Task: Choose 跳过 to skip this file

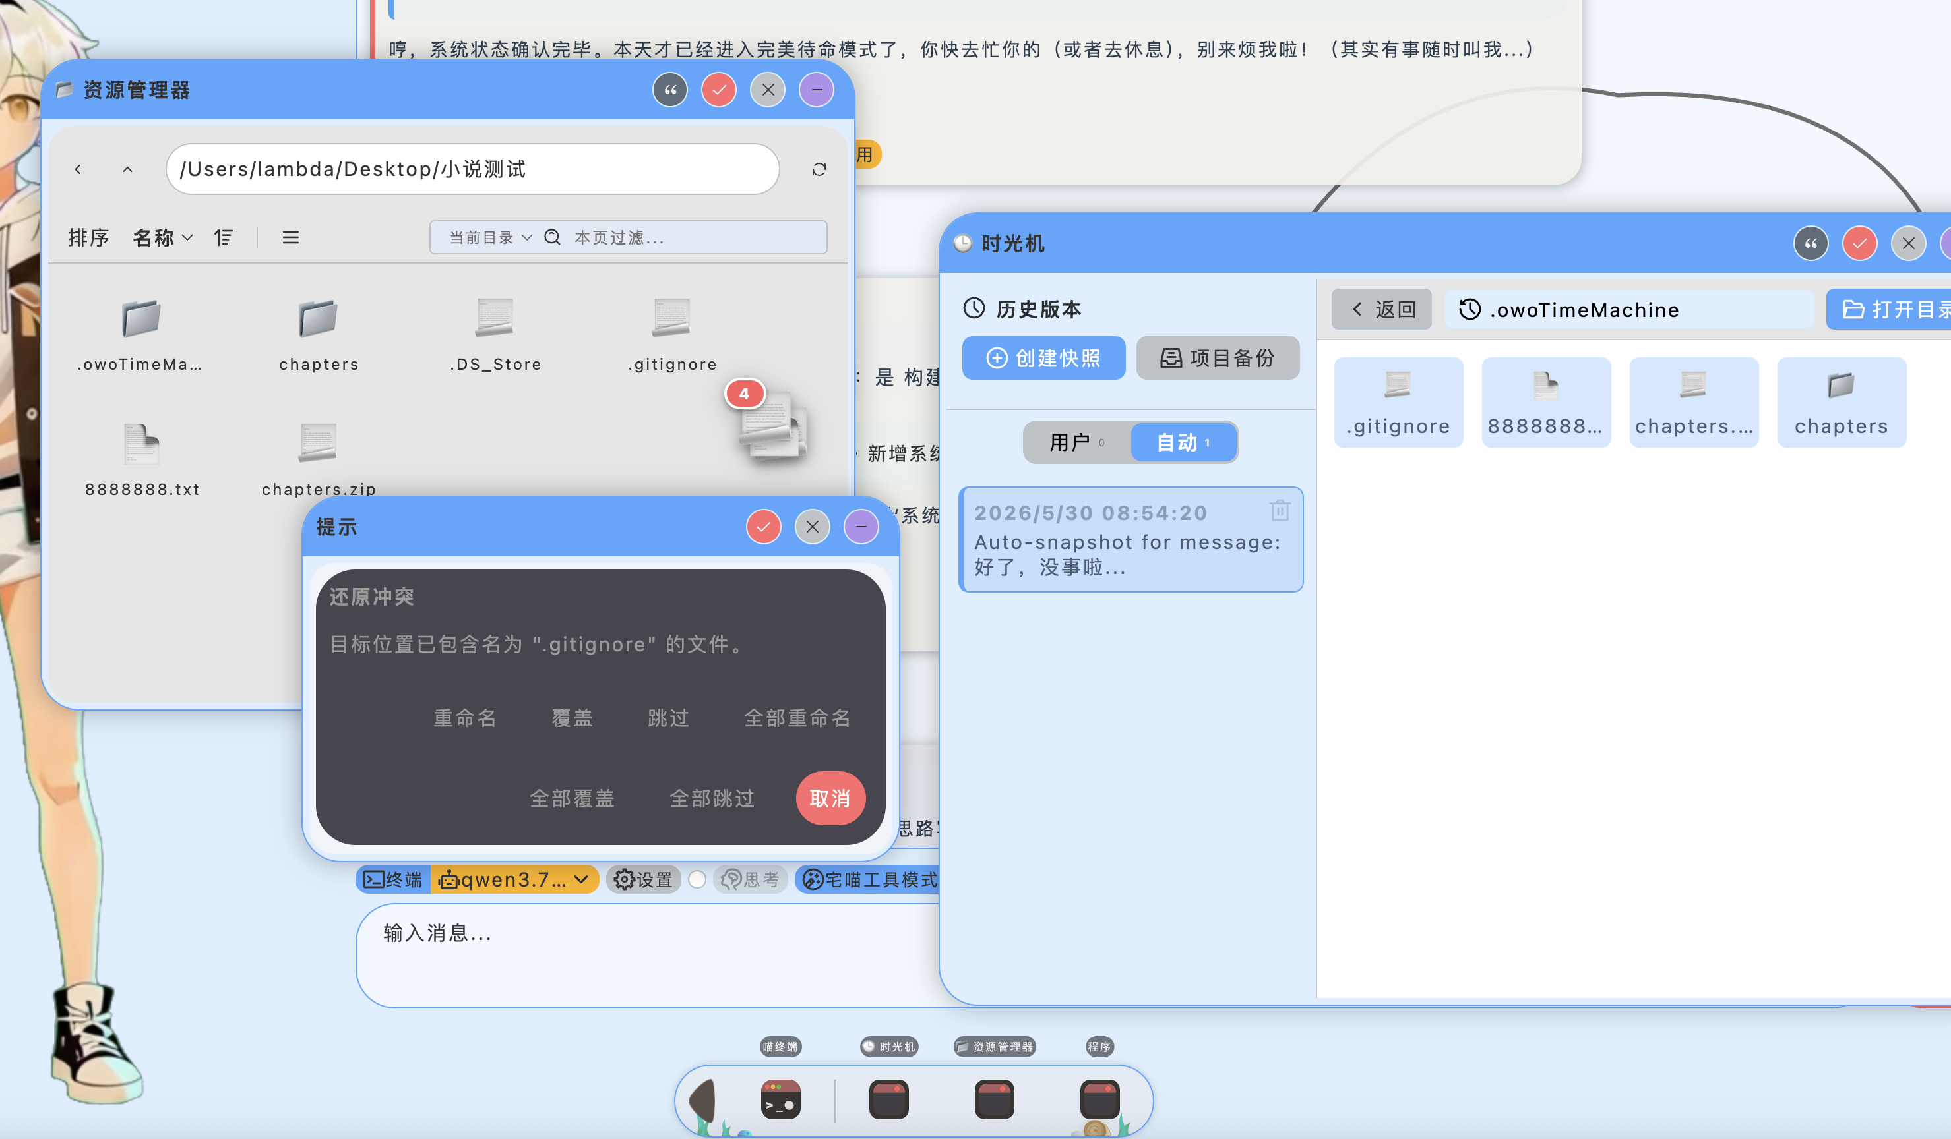Action: [x=668, y=718]
